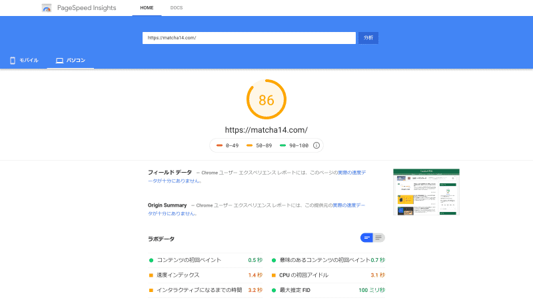Viewport: 533px width, 300px height.
Task: Click the フィールド データ heading
Action: pos(170,173)
